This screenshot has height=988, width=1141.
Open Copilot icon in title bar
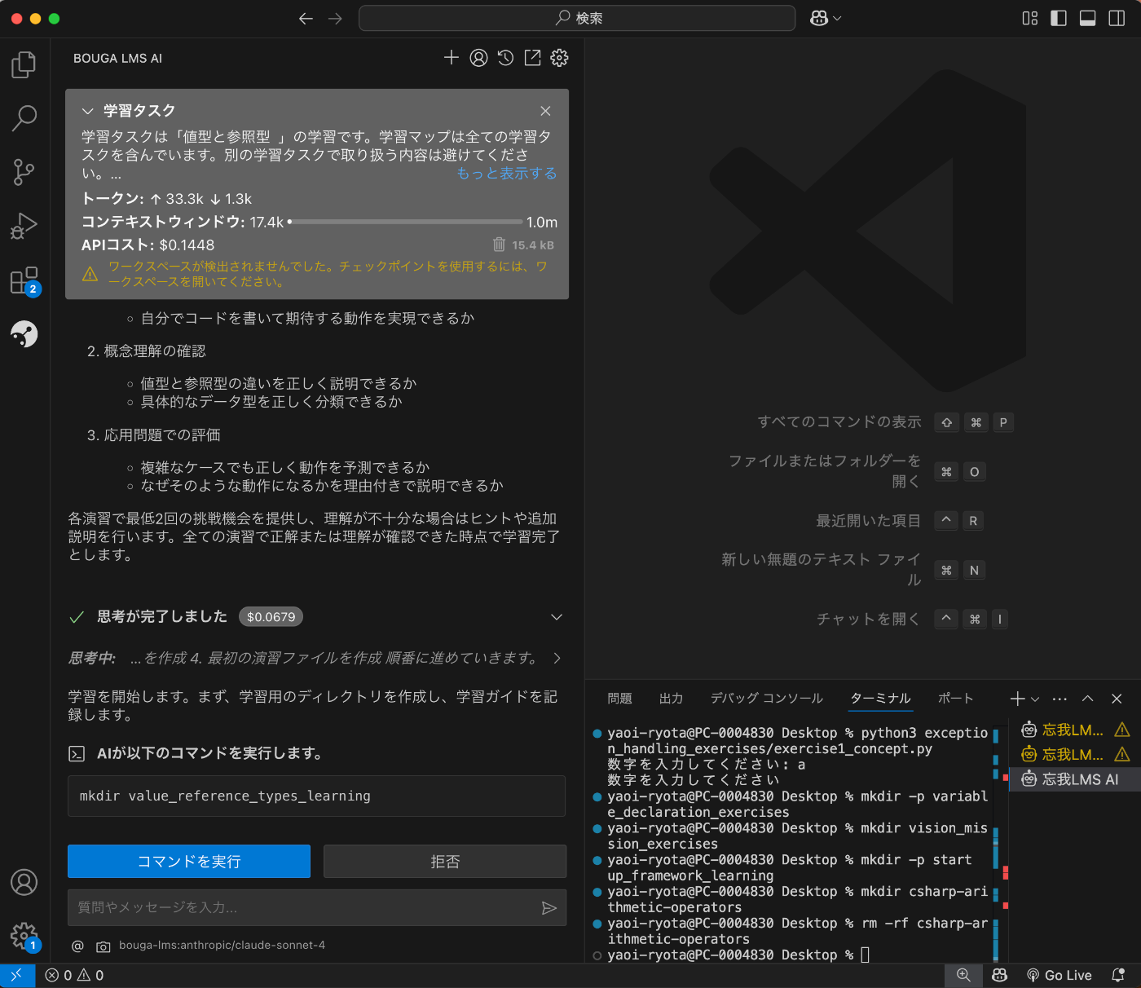(x=819, y=19)
